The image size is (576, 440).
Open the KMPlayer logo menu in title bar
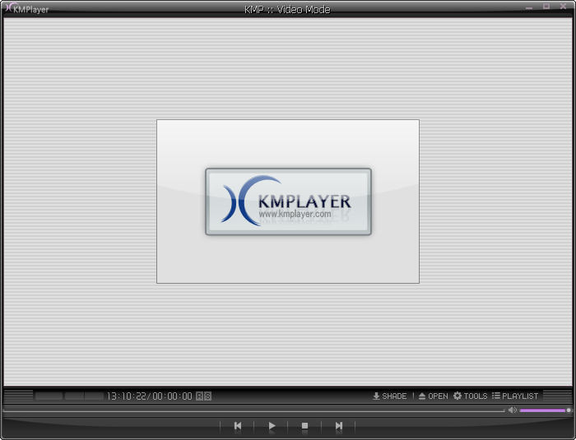tap(27, 8)
